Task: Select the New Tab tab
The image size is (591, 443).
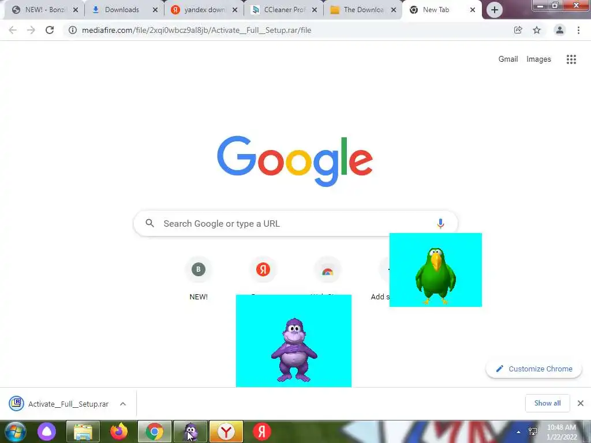Action: click(442, 10)
